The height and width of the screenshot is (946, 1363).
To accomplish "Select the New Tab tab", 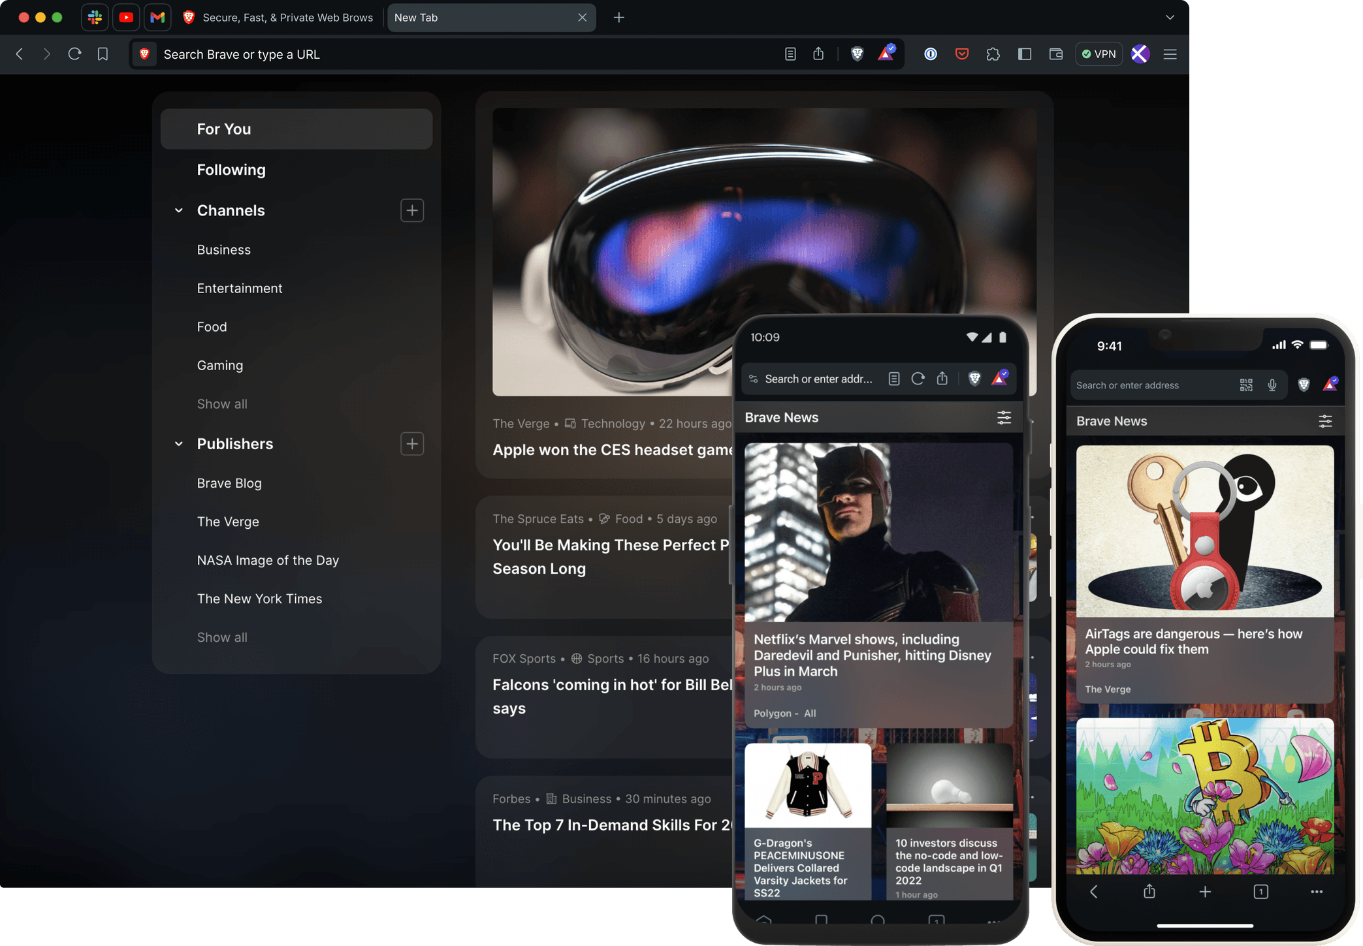I will [x=491, y=18].
